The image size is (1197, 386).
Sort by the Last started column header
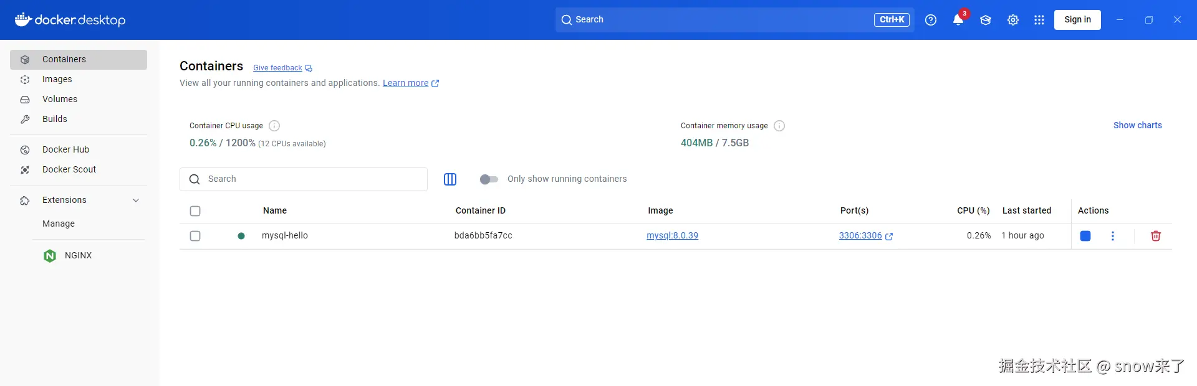pos(1027,210)
